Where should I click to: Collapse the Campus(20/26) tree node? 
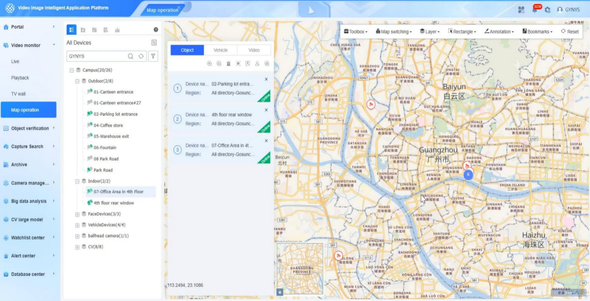coord(72,70)
